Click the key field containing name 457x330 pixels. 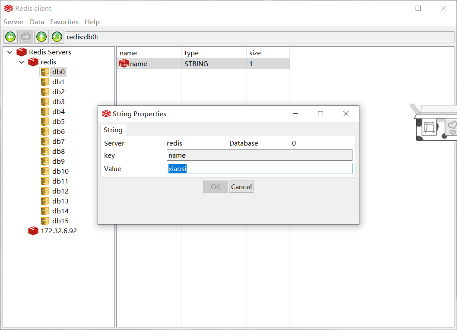point(260,155)
